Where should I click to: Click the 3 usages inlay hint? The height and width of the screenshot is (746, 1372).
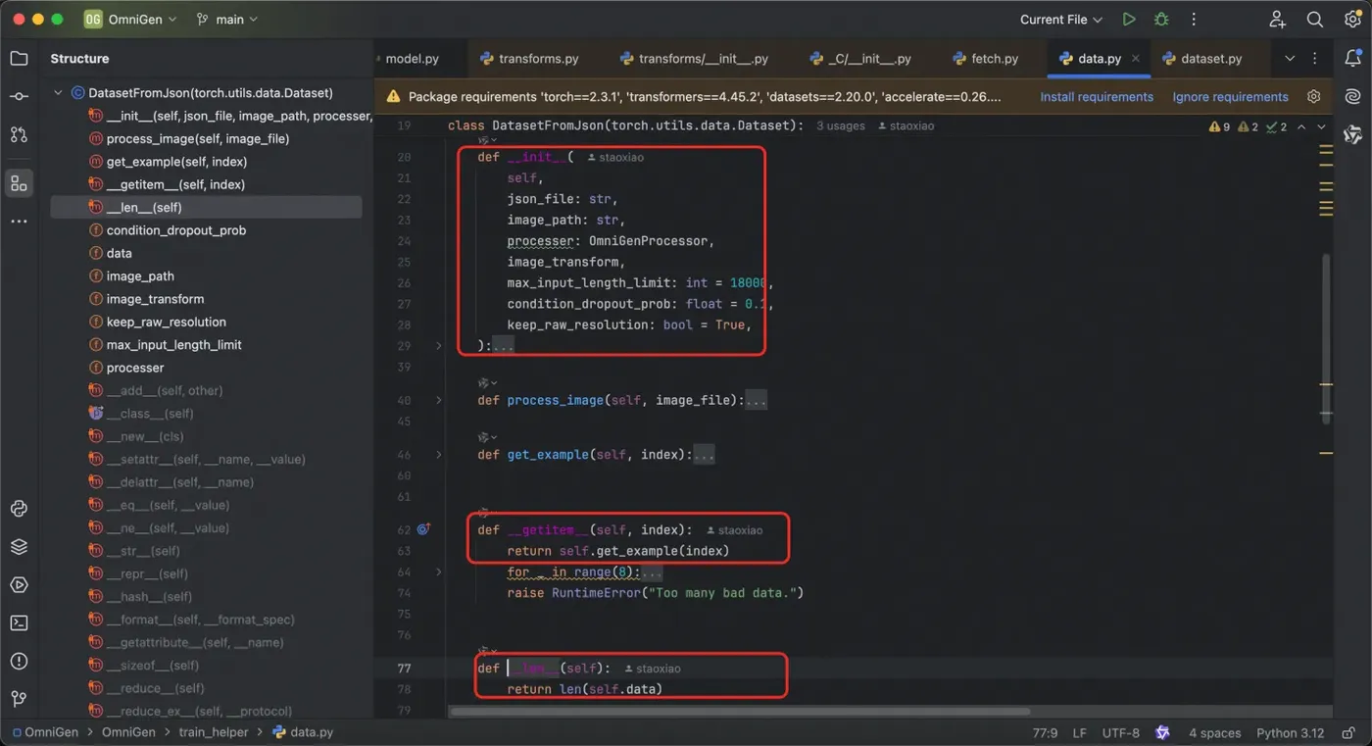840,126
